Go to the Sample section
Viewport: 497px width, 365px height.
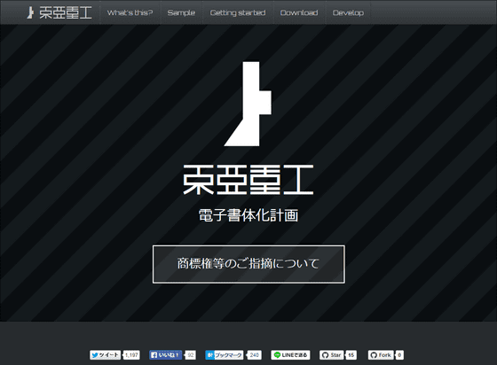(181, 12)
